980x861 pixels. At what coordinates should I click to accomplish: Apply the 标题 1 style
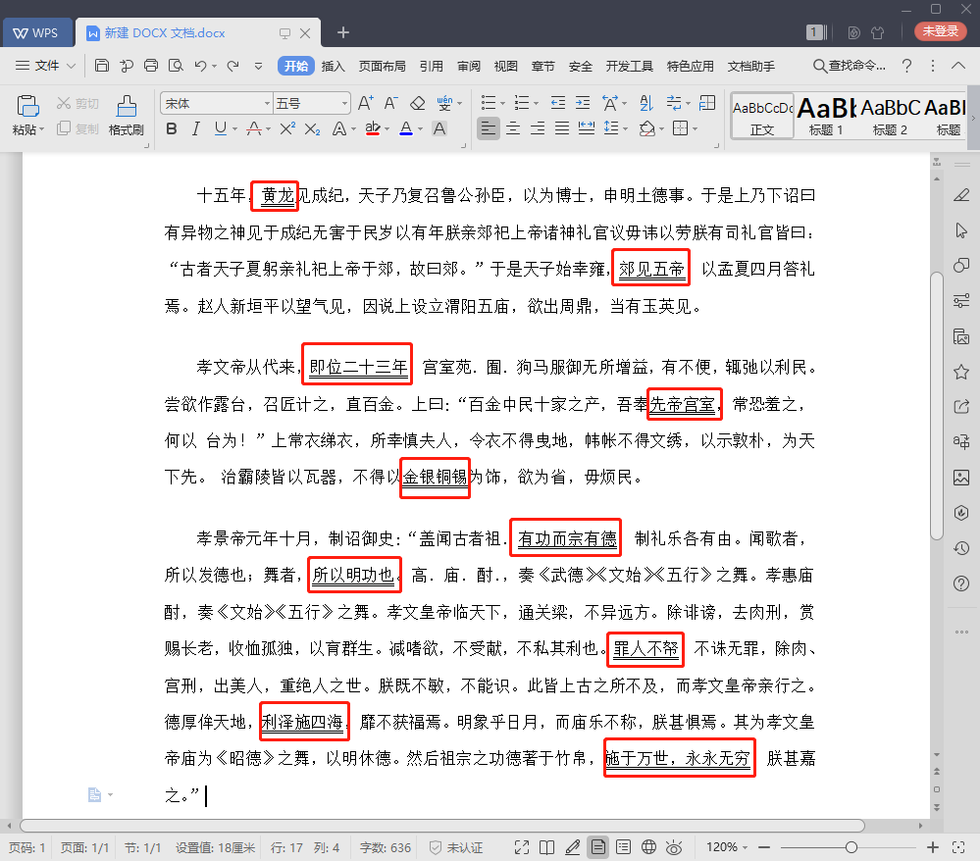[824, 116]
